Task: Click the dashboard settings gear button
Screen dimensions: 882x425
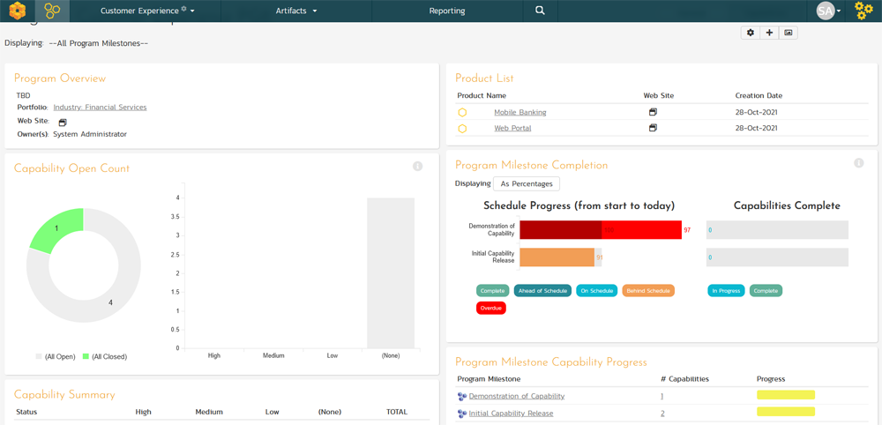Action: 751,33
